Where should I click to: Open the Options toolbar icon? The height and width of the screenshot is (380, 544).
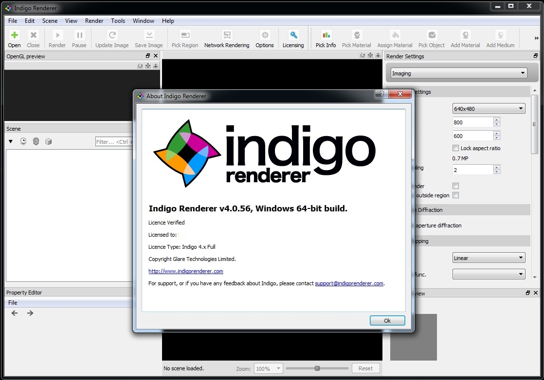(265, 38)
